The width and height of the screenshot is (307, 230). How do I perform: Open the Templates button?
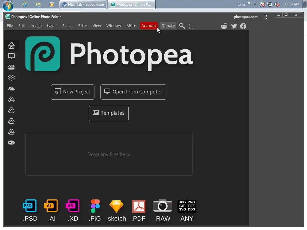coord(109,114)
